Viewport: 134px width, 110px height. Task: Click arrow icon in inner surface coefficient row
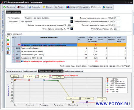point(22,45)
